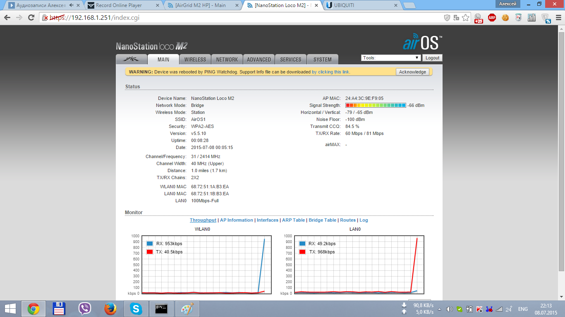This screenshot has height=317, width=565.
Task: Click the green shield tray icon
Action: tap(460, 309)
